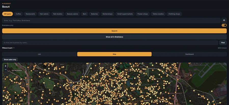Filter by Beauty salons type
The height and width of the screenshot is (105, 229).
[73, 14]
